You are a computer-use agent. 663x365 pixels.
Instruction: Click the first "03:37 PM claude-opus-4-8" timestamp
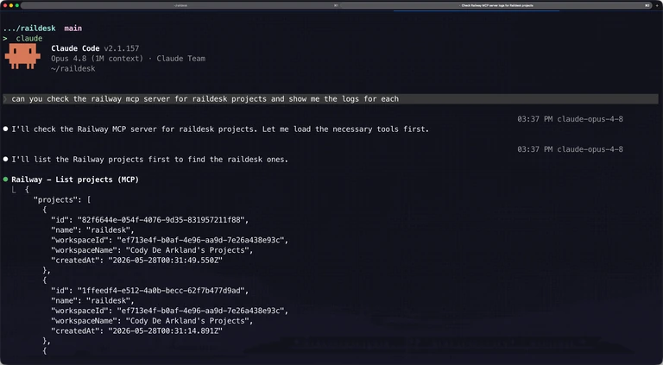(570, 119)
